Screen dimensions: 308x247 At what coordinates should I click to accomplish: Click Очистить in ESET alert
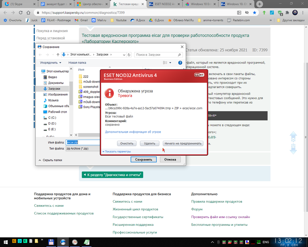[x=127, y=143]
